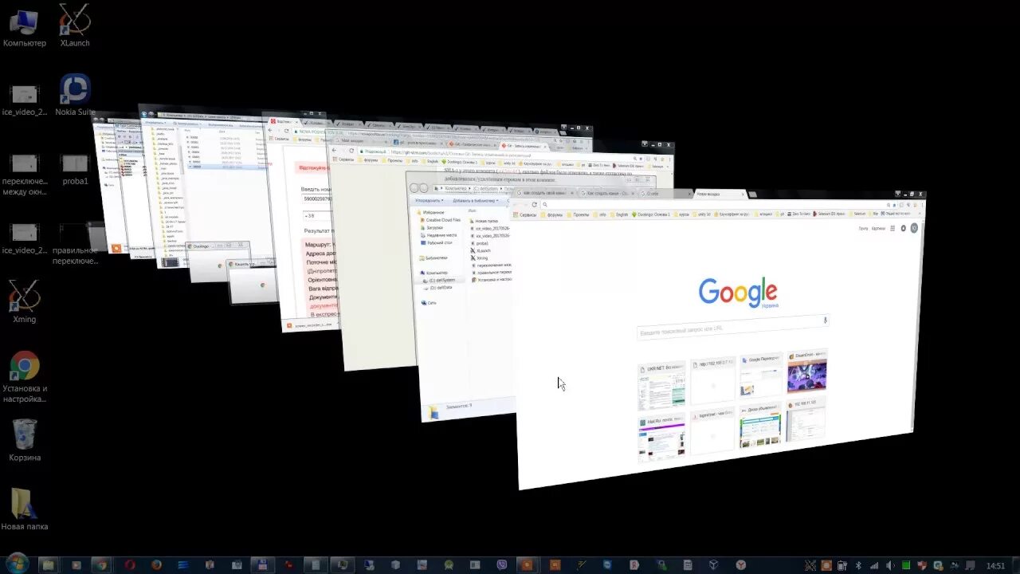Open the XLaunch desktop shortcut
Screen dimensions: 1020x574
click(x=75, y=27)
